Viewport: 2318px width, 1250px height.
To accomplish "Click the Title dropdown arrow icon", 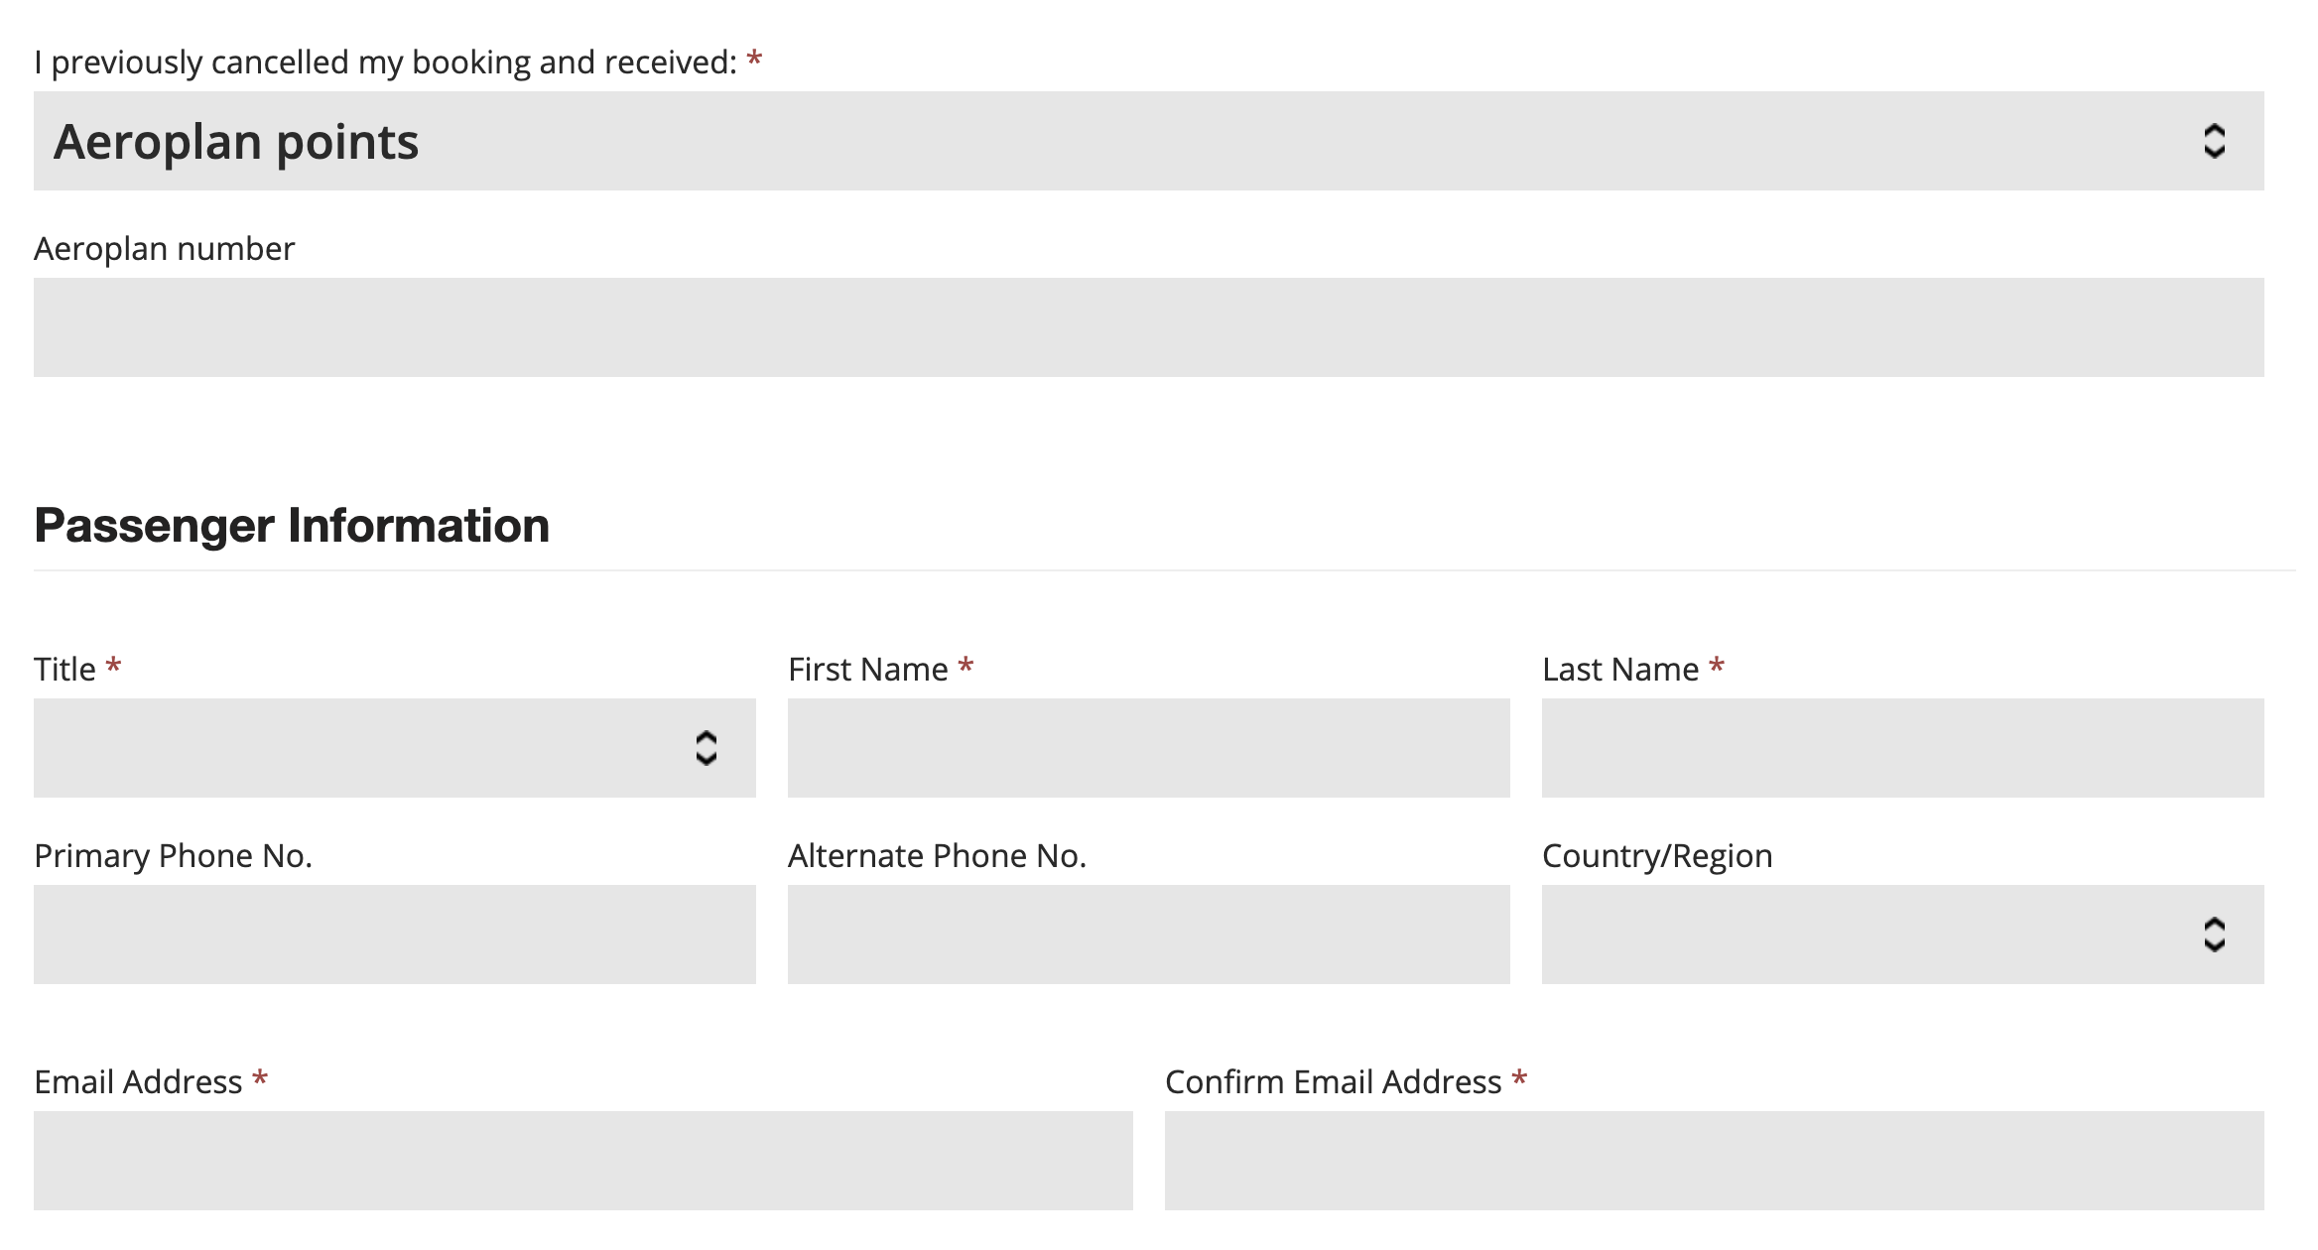I will click(x=706, y=748).
